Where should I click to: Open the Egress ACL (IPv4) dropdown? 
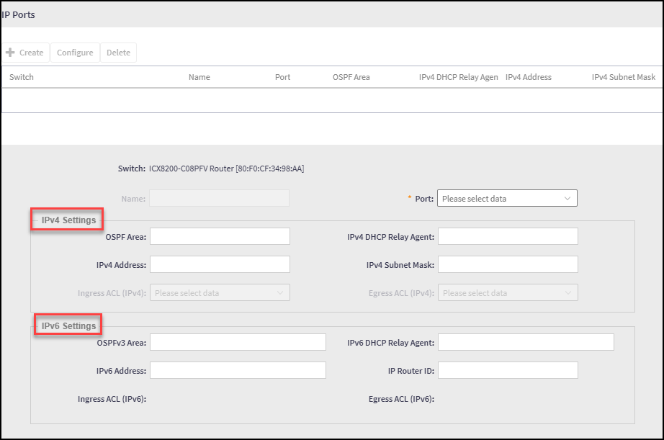(x=508, y=292)
